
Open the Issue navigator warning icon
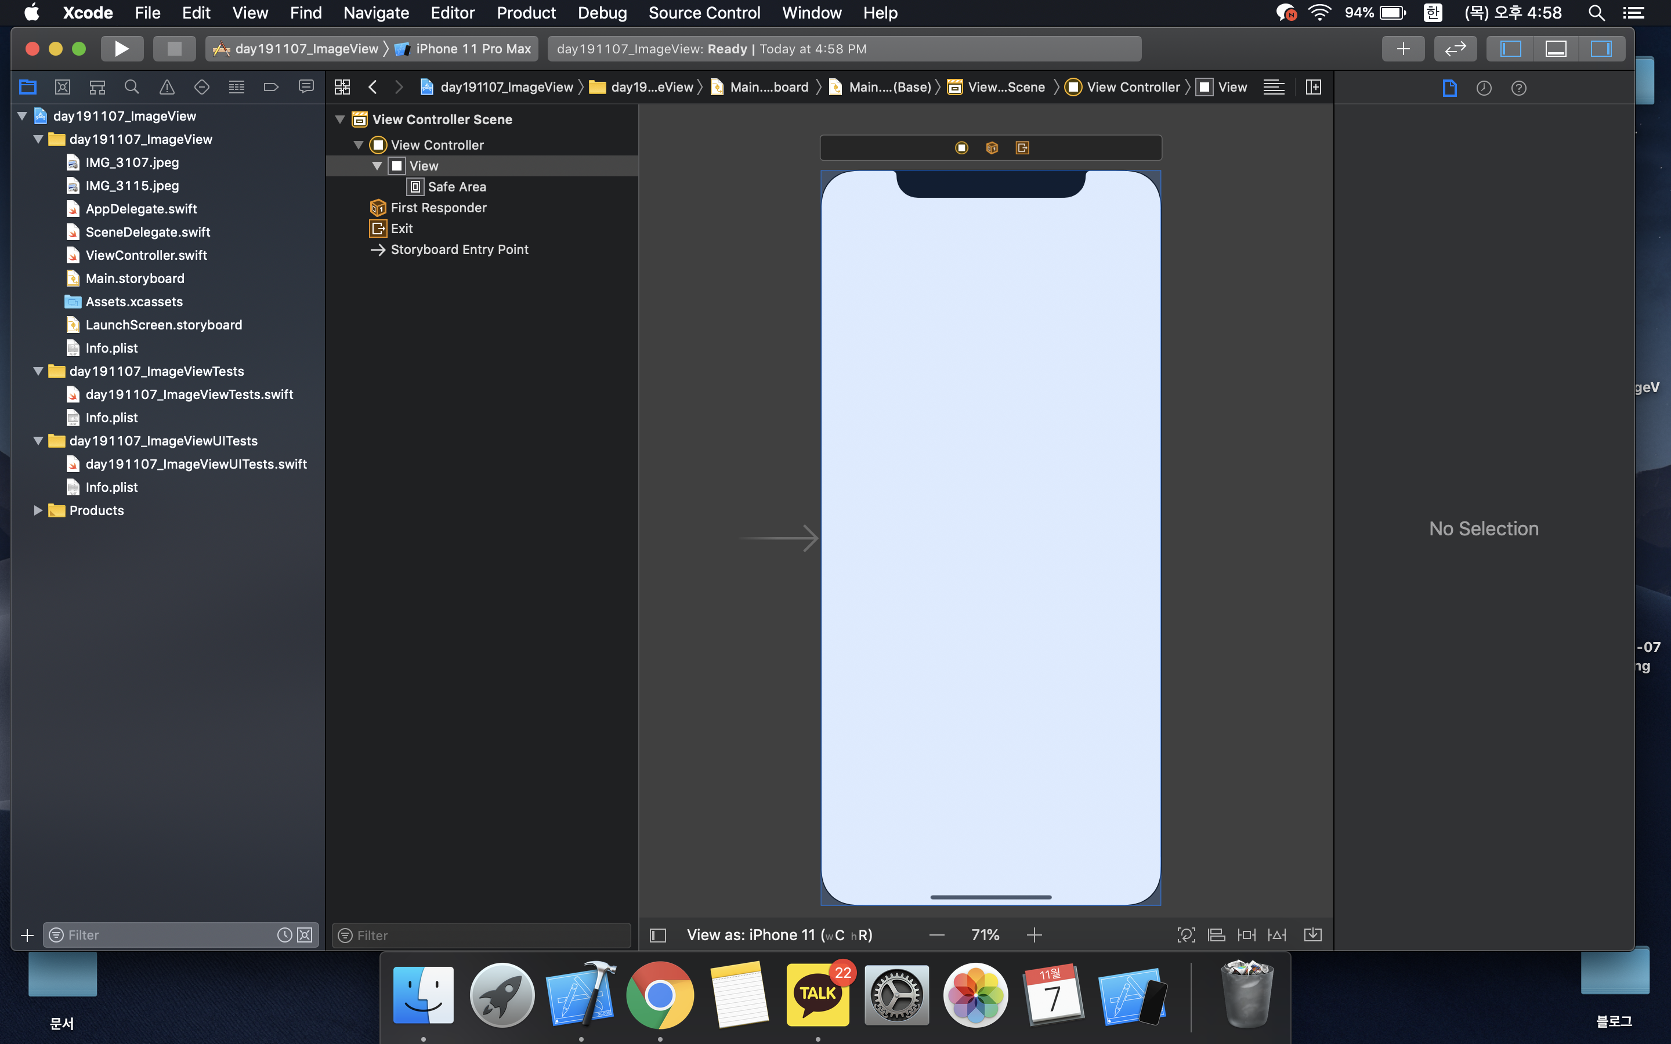click(167, 87)
